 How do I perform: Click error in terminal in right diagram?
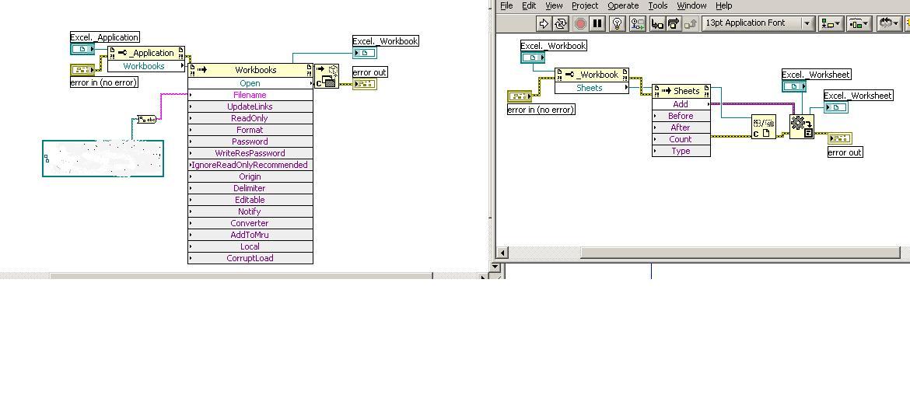[x=520, y=96]
